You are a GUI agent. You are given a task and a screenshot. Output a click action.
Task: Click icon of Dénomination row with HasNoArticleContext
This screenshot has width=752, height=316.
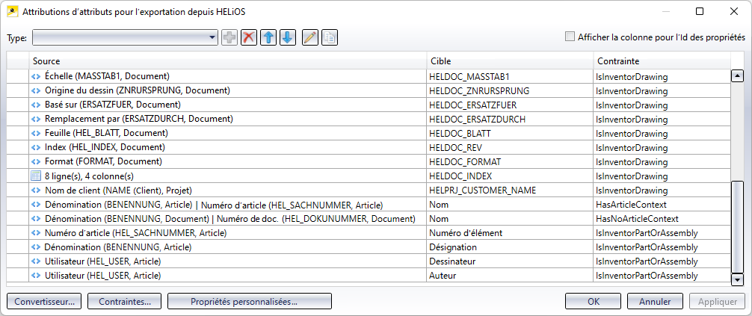click(36, 219)
